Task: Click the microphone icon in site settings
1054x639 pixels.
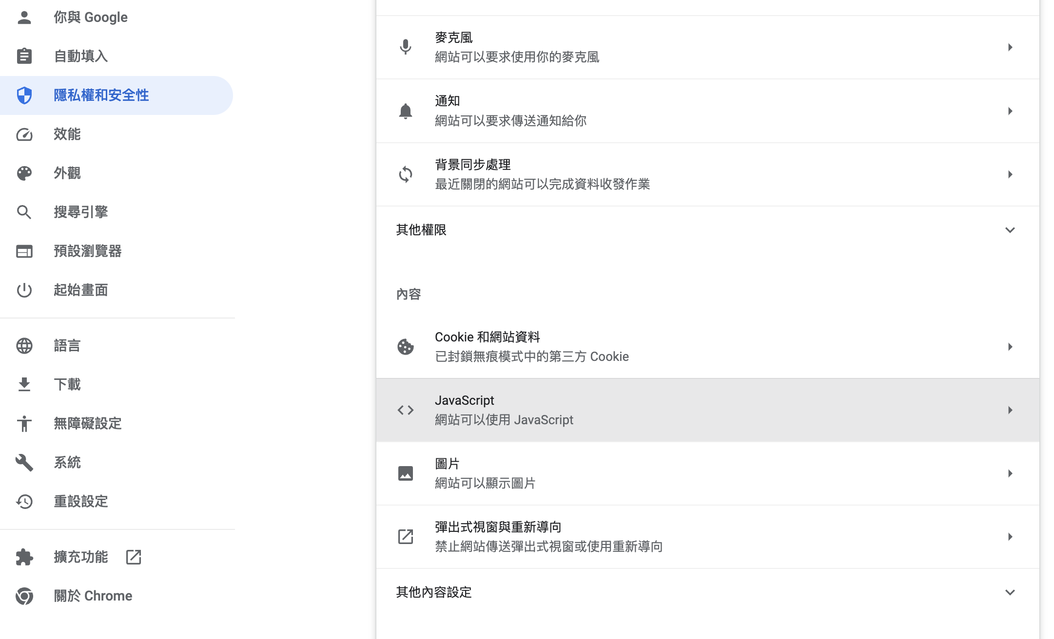Action: tap(405, 47)
